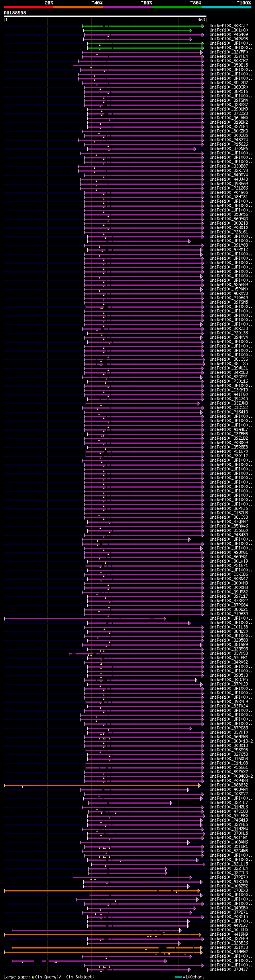Select label UniRef100_C7QDX8
This screenshot has width=255, height=980.
229,891
